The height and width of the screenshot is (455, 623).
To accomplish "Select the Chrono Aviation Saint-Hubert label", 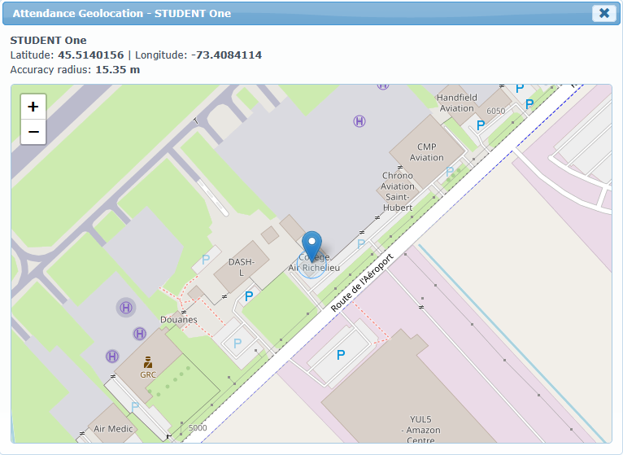I will click(398, 191).
